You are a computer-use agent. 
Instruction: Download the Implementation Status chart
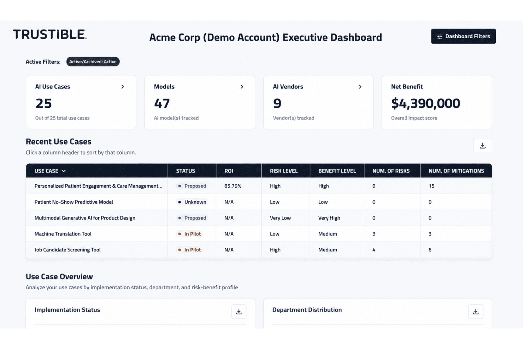tap(239, 312)
